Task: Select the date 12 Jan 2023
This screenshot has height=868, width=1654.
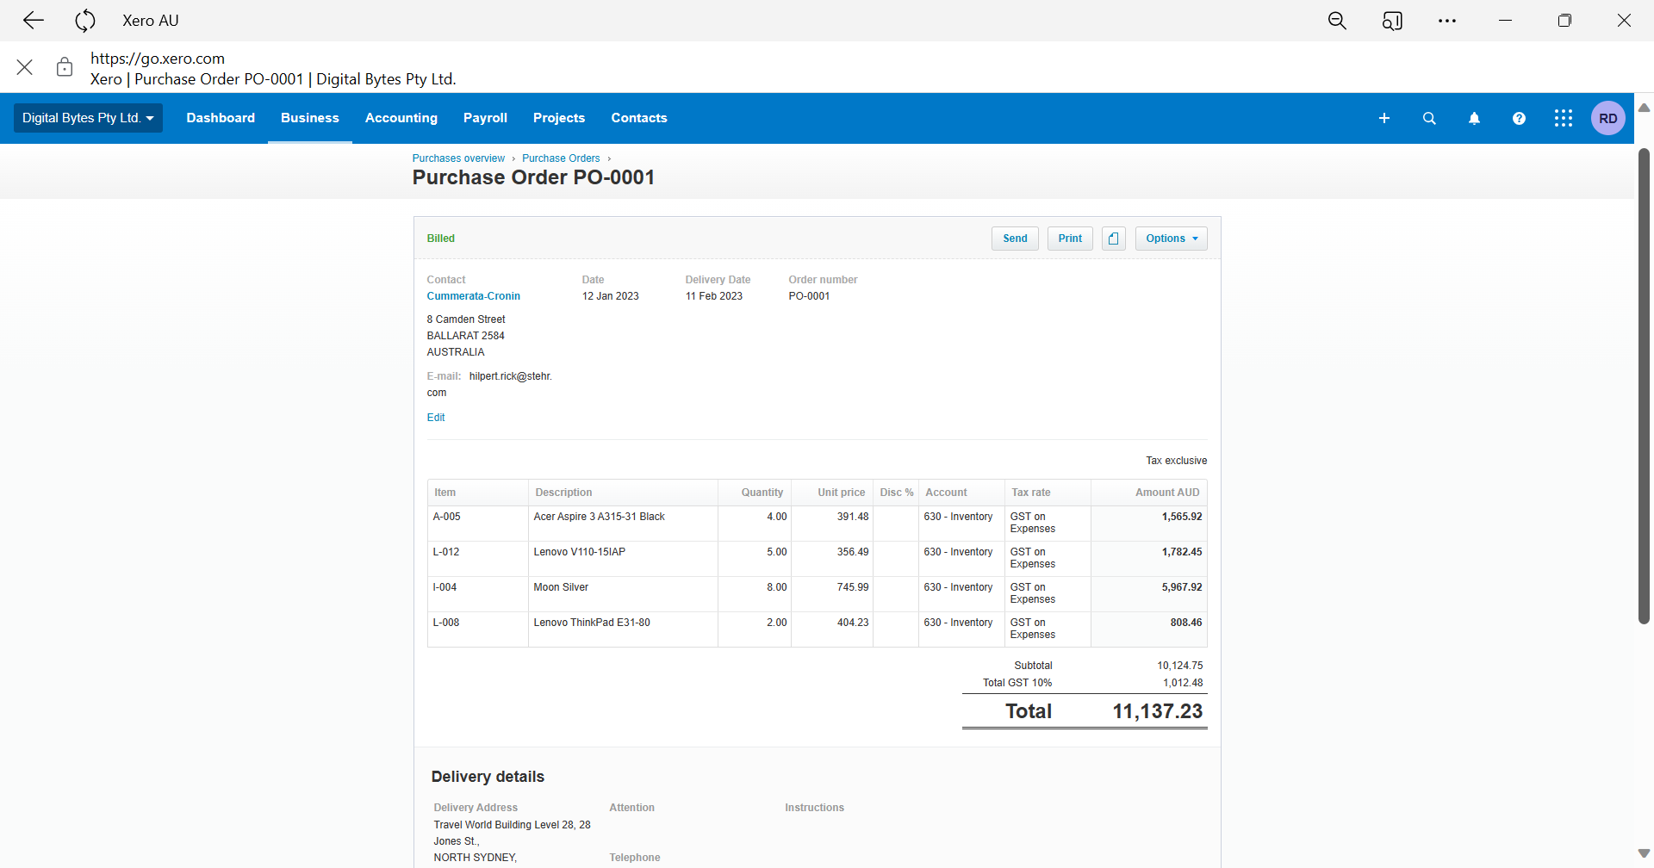Action: point(611,296)
